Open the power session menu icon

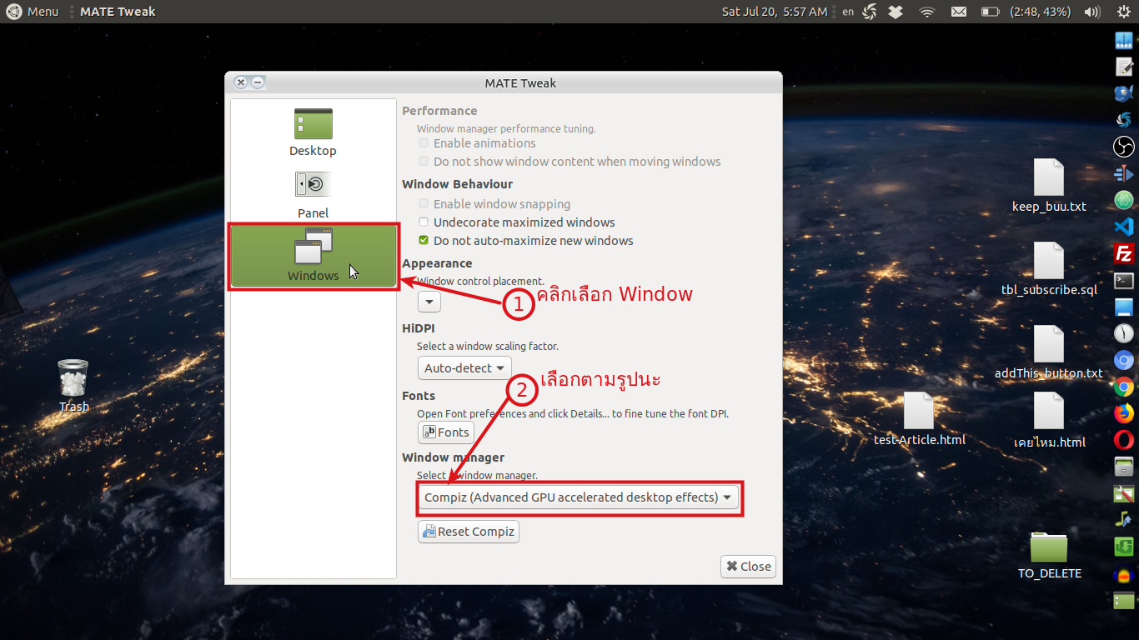click(1122, 12)
